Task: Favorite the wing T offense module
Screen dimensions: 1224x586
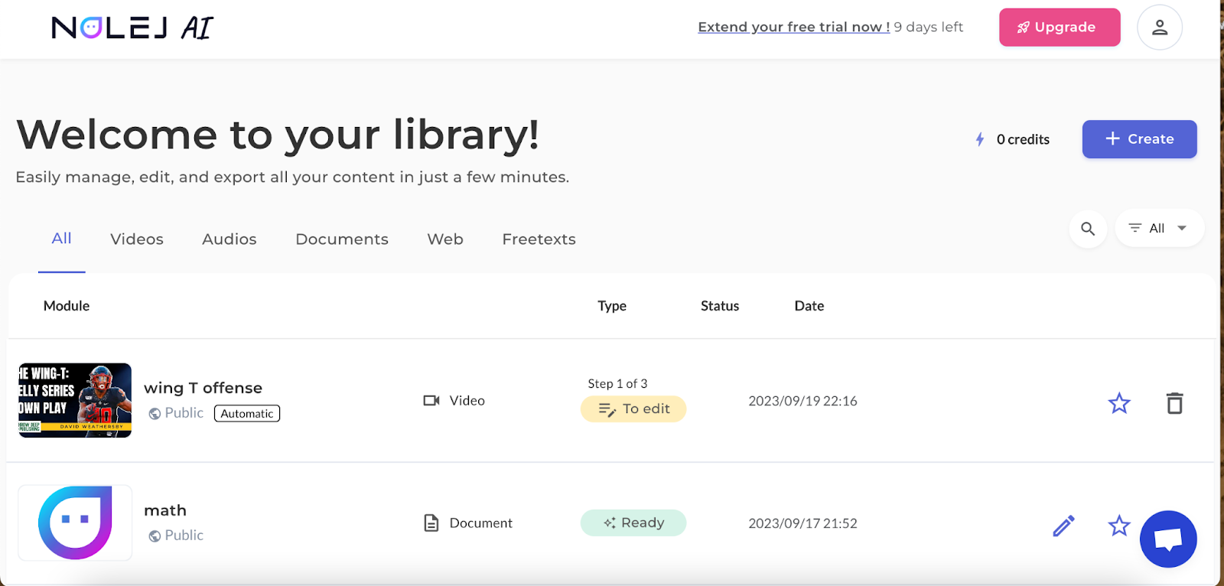Action: click(1118, 402)
